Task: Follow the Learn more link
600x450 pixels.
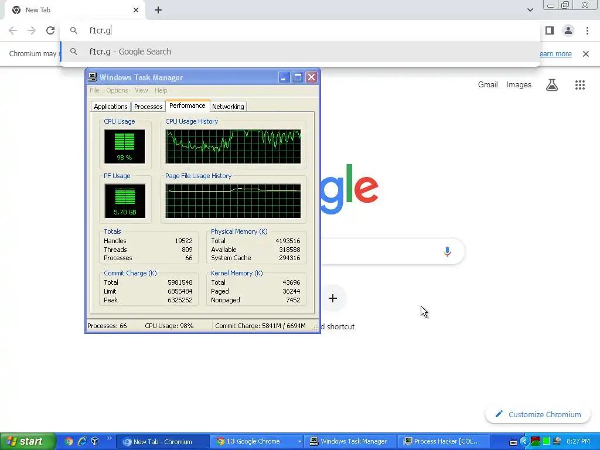Action: pos(555,54)
